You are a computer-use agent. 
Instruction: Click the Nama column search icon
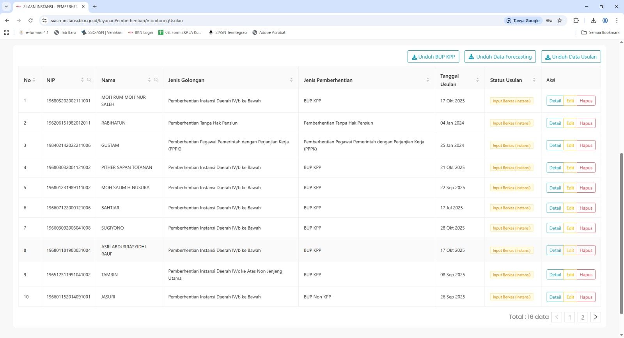pyautogui.click(x=156, y=80)
